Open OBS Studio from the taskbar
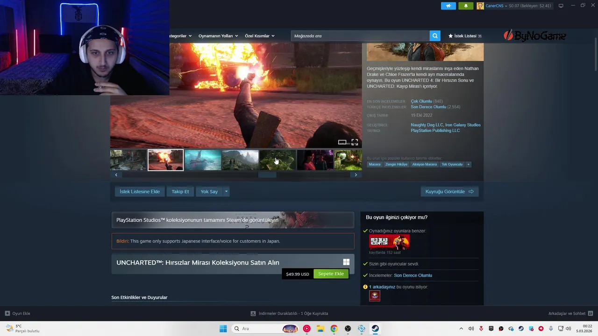The width and height of the screenshot is (598, 336). (x=348, y=329)
